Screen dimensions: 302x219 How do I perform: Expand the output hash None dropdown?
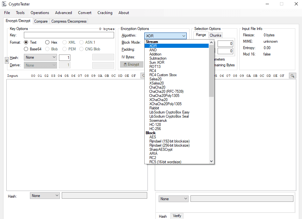click(173, 199)
